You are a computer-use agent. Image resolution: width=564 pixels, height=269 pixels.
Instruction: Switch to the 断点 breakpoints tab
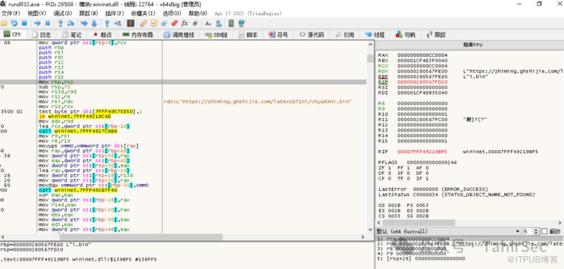coord(105,35)
